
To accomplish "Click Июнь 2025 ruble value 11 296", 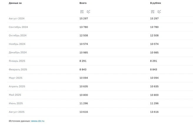I will tap(154, 103).
